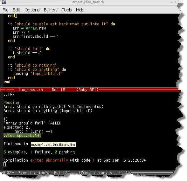Open the Buffers menu
The width and height of the screenshot is (187, 181).
coord(51,10)
